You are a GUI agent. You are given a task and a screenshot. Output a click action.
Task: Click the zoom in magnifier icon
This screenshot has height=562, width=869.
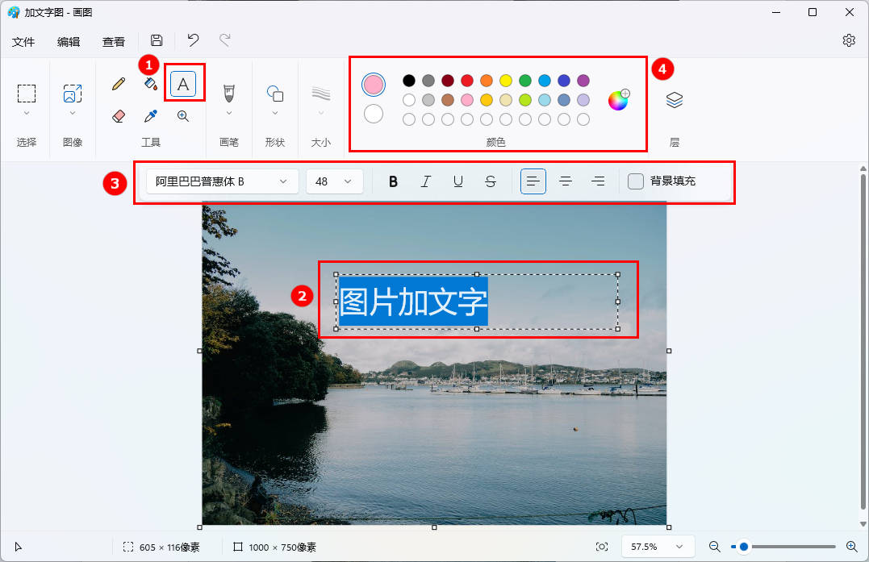pos(852,547)
